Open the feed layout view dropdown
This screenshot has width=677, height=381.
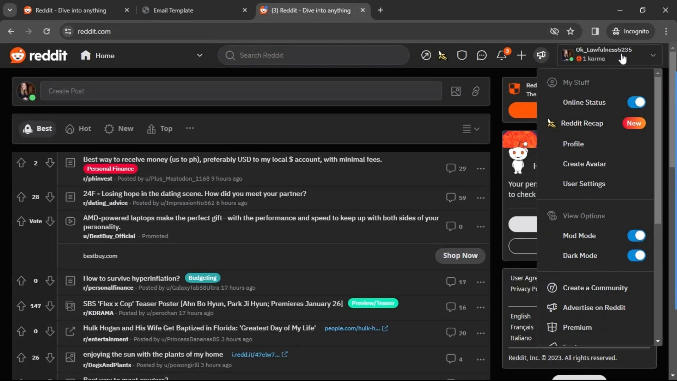[x=471, y=129]
